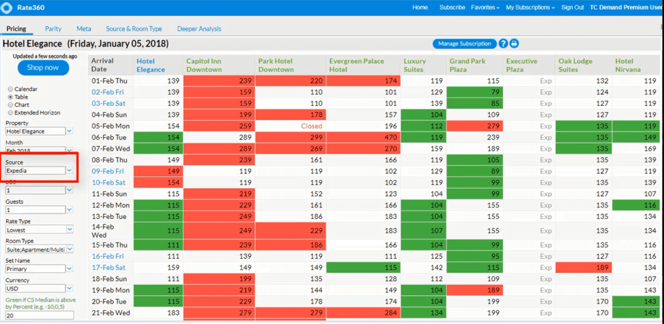Select the Table view radio button

click(11, 97)
